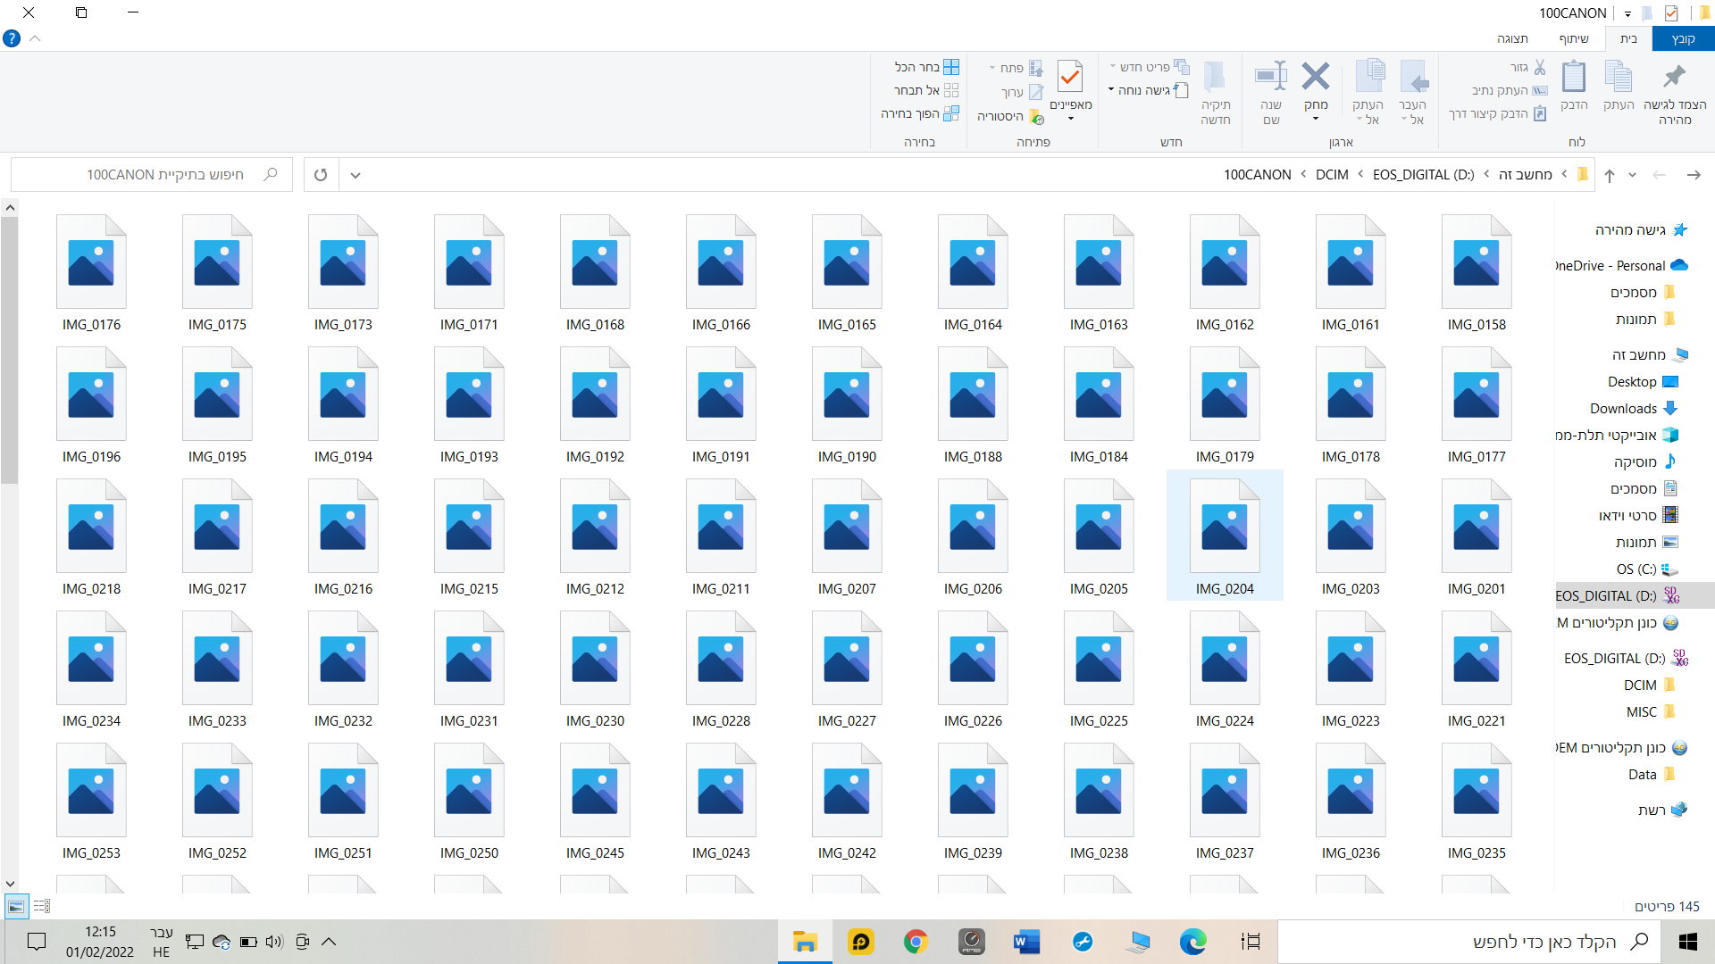Click the Properties (מאפיינים) checkmark icon
1715x964 pixels.
pos(1070,78)
